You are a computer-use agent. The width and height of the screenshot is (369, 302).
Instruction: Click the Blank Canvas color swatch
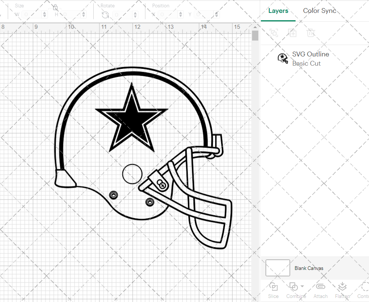click(277, 268)
